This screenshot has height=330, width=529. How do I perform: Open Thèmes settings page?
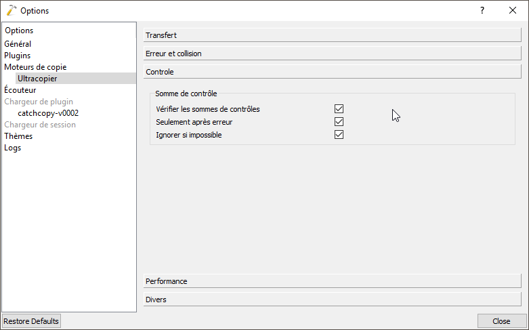pos(18,136)
